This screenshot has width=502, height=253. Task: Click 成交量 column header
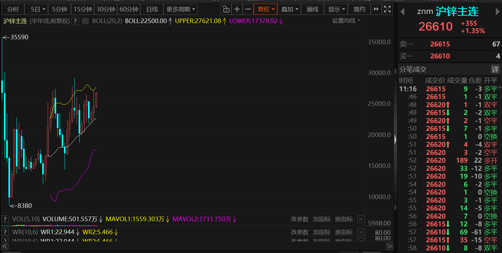457,81
